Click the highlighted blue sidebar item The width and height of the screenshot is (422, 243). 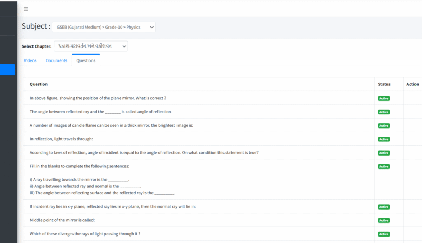(x=8, y=69)
